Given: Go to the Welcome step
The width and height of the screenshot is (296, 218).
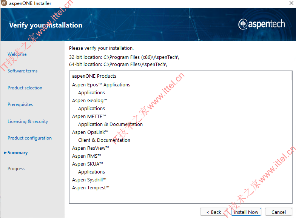Looking at the screenshot, I should 17,54.
